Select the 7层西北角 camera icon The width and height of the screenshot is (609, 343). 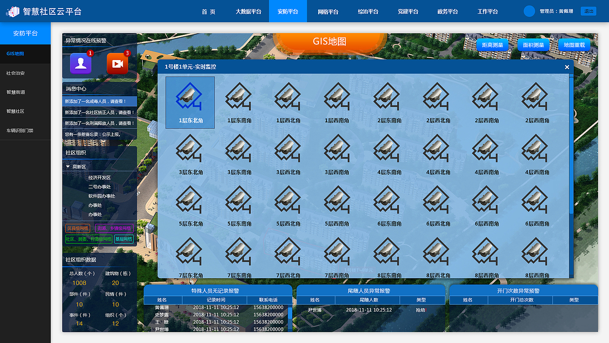click(288, 257)
